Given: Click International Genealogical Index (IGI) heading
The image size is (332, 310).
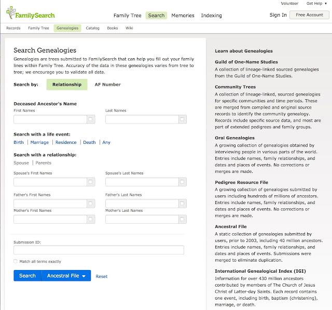Looking at the screenshot, I should point(260,271).
